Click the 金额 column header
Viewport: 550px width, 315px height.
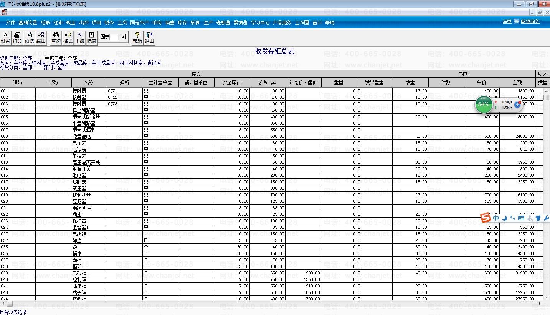517,82
